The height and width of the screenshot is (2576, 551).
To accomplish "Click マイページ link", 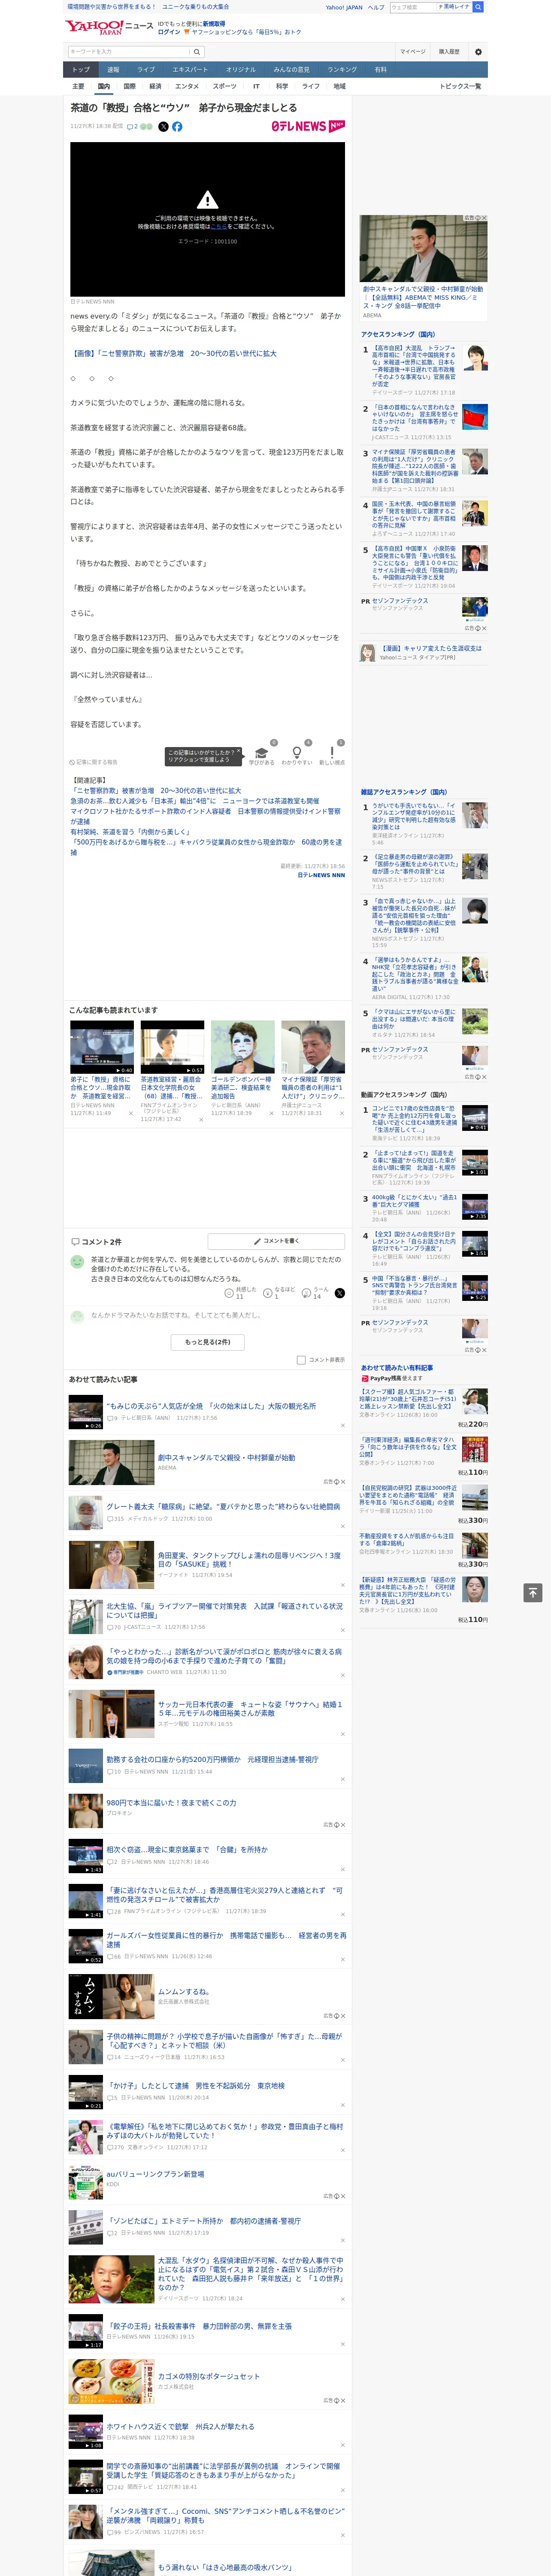I will click(412, 52).
